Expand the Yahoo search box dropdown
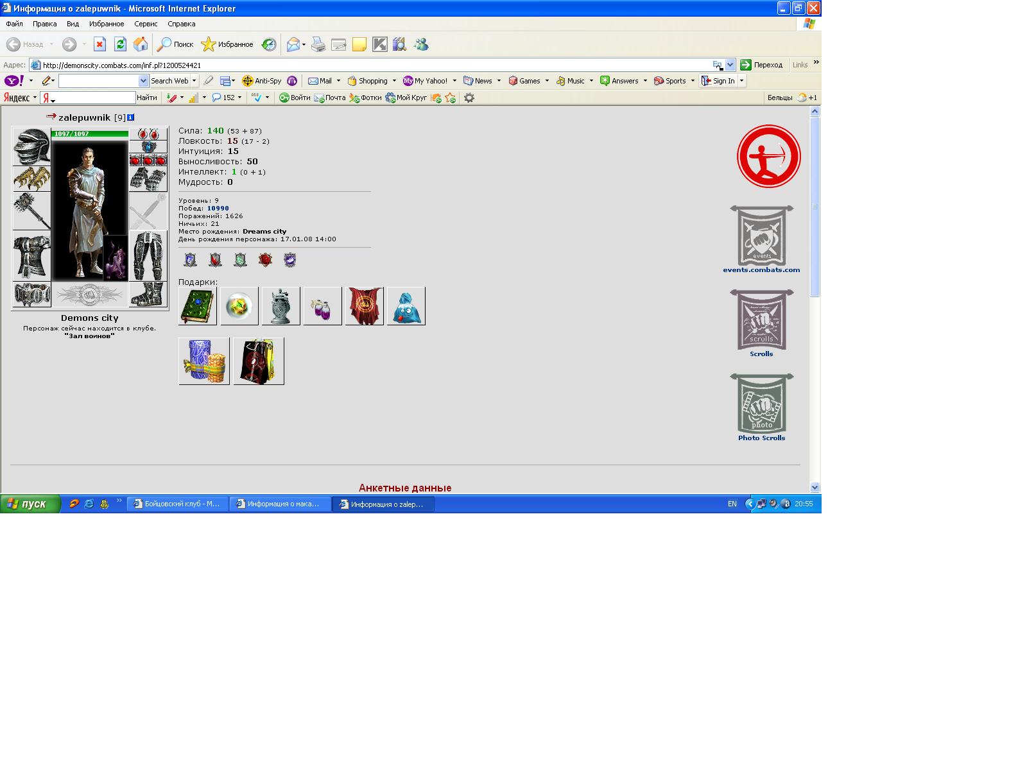The image size is (1027, 770). click(144, 81)
